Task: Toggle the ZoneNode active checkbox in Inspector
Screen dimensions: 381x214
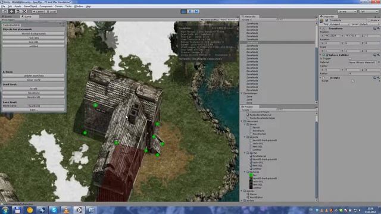Action: 327,20
